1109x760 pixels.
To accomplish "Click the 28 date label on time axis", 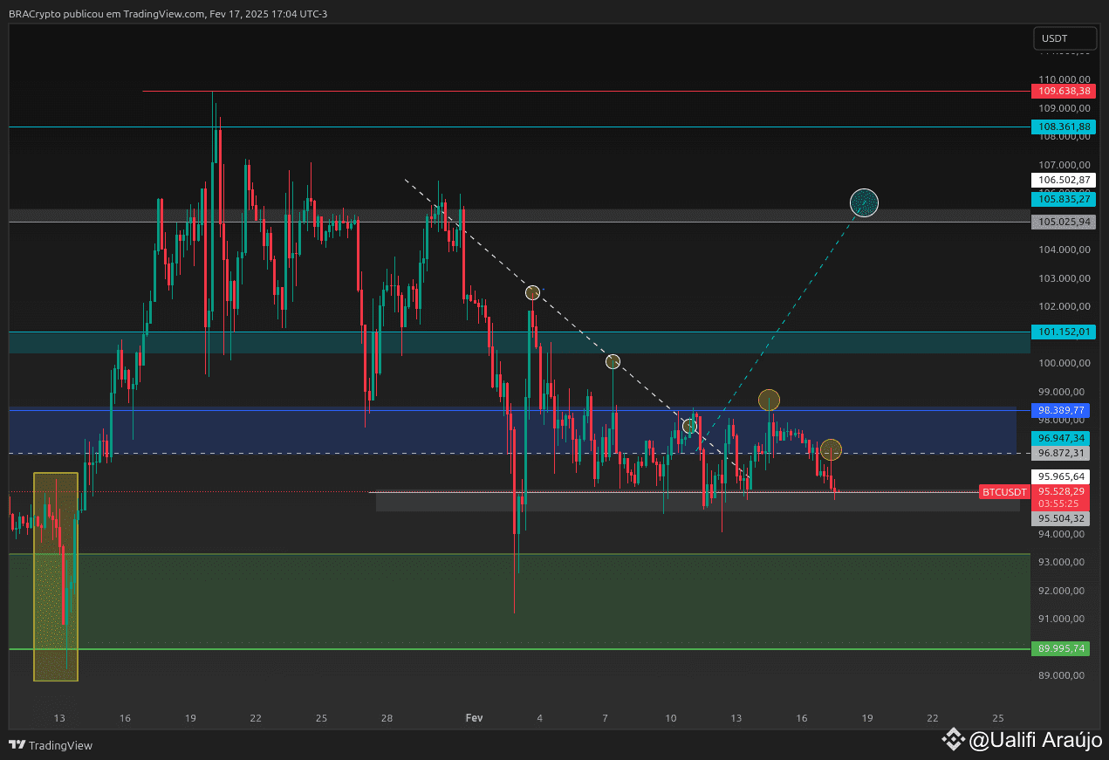I will tap(387, 718).
